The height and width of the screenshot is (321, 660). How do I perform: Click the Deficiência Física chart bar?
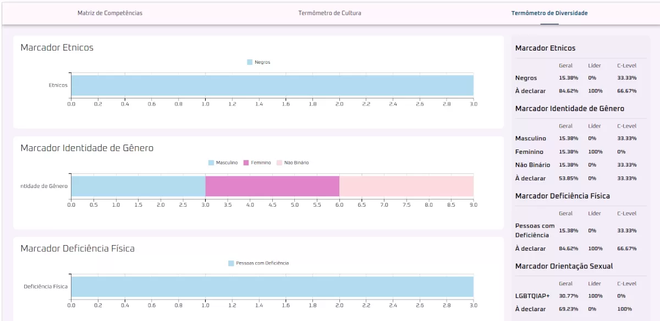pyautogui.click(x=272, y=286)
